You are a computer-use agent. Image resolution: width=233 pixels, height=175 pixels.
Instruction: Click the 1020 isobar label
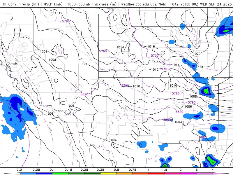pyautogui.click(x=197, y=54)
